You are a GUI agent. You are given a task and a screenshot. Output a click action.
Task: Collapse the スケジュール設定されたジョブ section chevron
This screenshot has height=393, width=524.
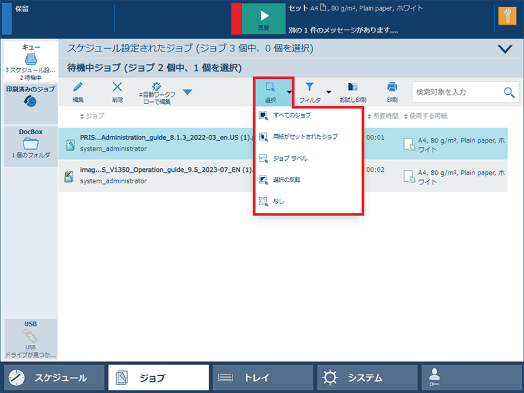click(505, 49)
